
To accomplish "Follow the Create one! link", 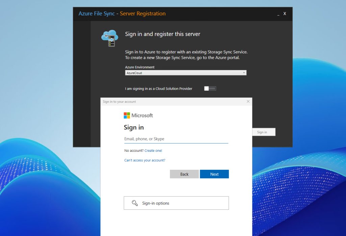I will coord(153,150).
